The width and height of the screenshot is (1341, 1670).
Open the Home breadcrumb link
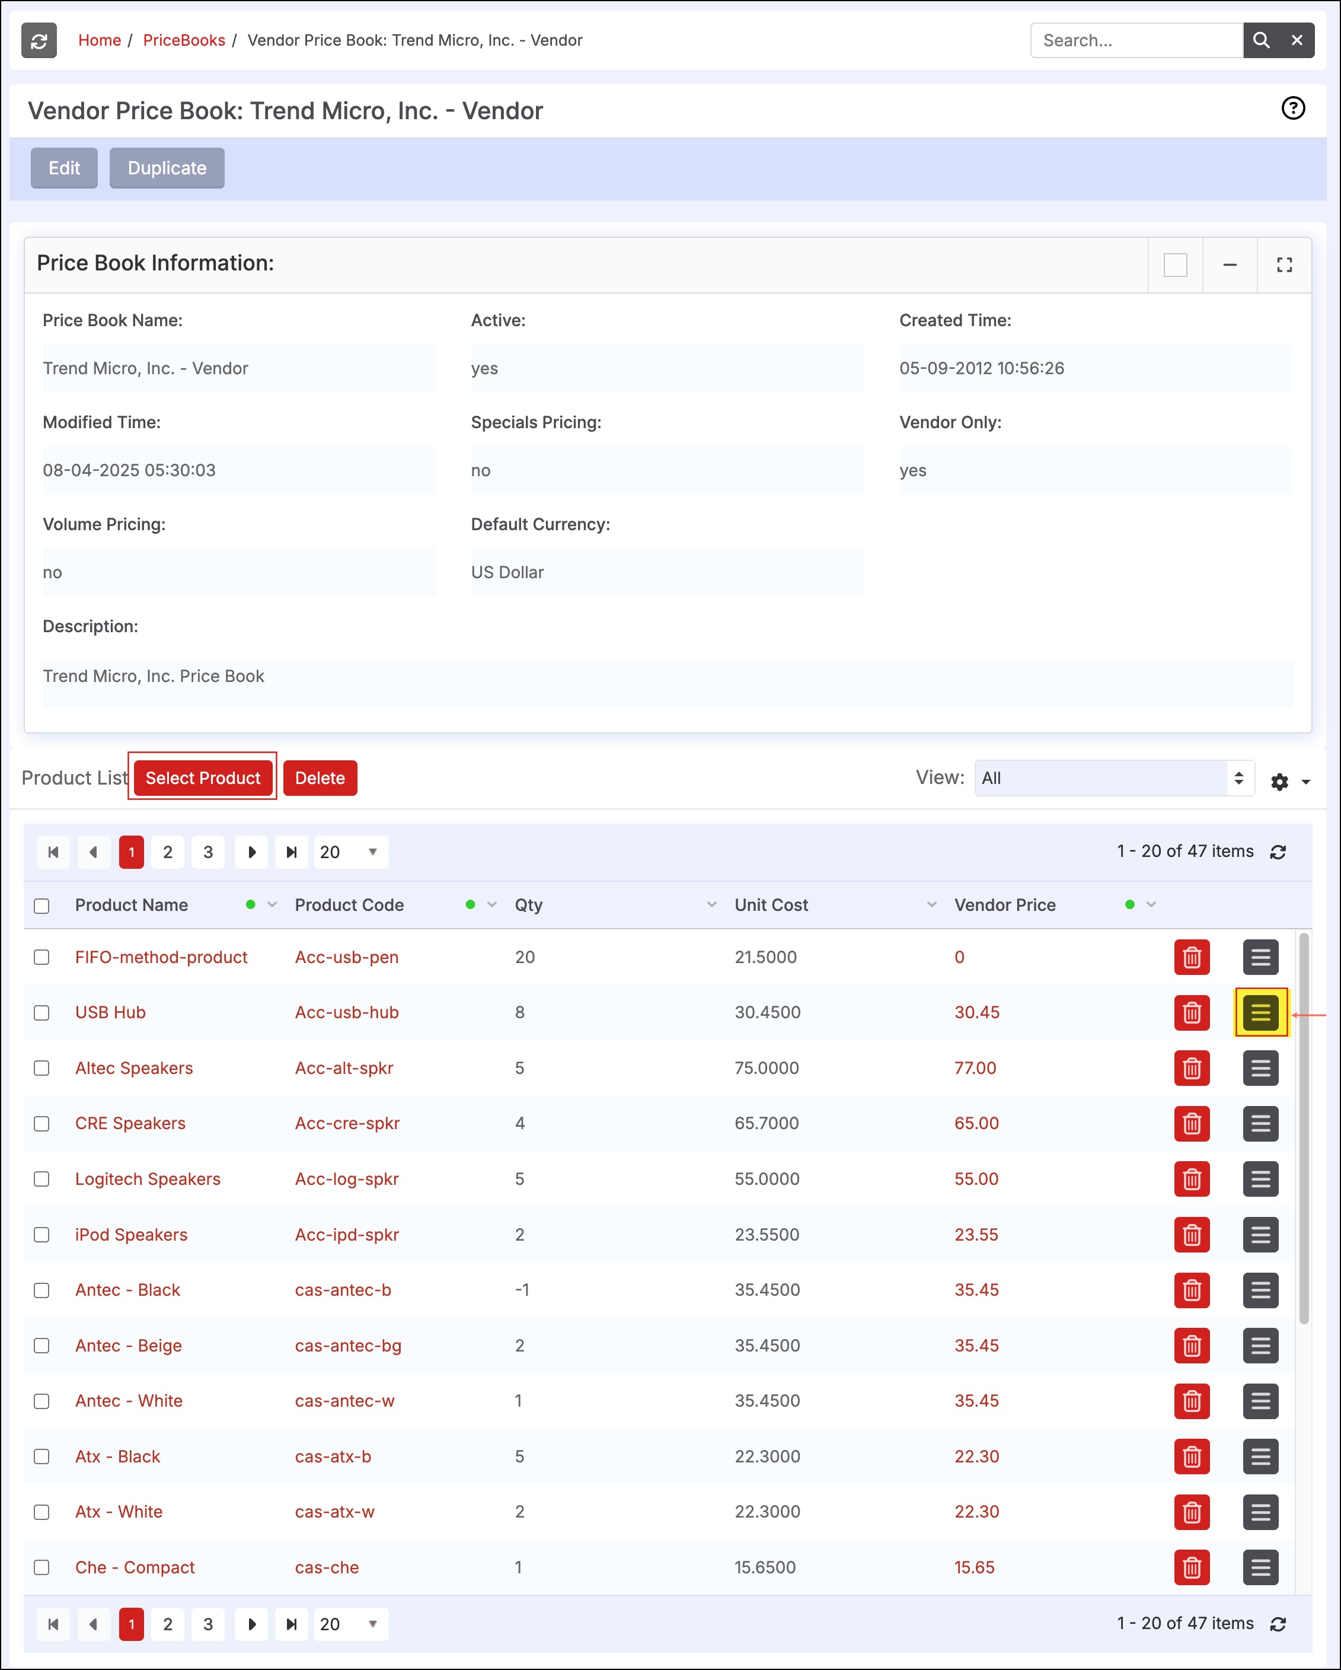coord(100,40)
